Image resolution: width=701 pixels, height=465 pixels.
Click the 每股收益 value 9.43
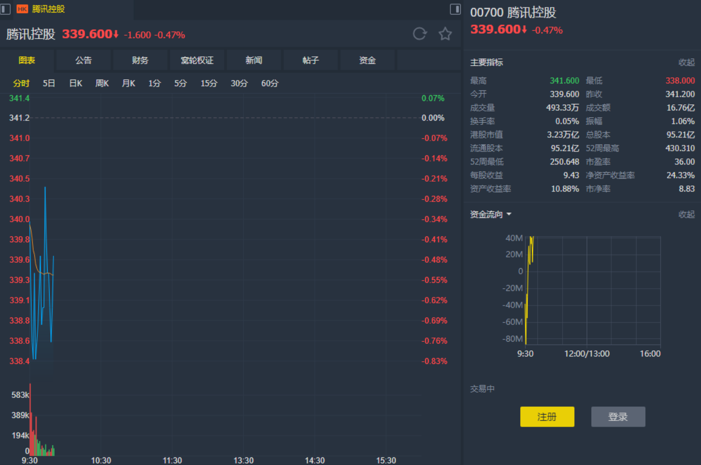coord(572,175)
